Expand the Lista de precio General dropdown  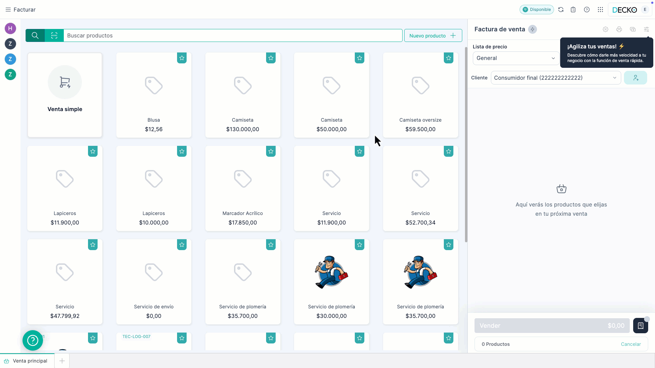click(516, 58)
